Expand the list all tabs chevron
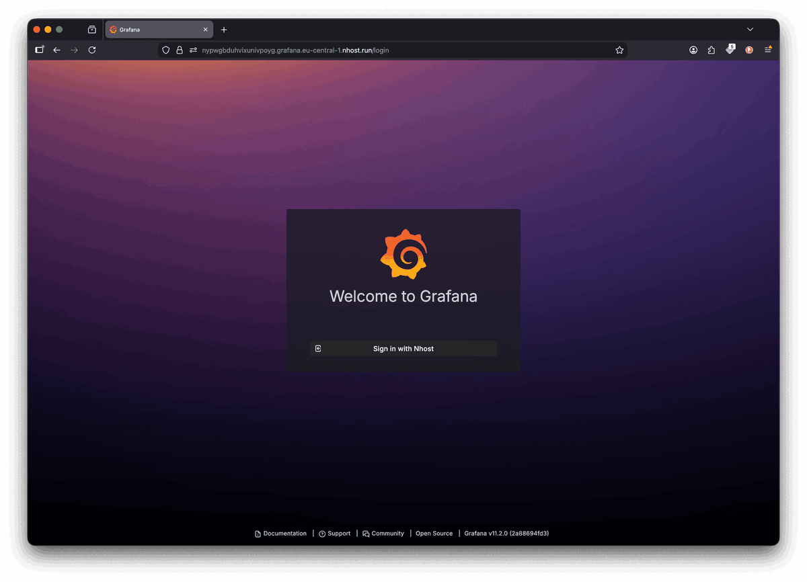 [x=751, y=30]
